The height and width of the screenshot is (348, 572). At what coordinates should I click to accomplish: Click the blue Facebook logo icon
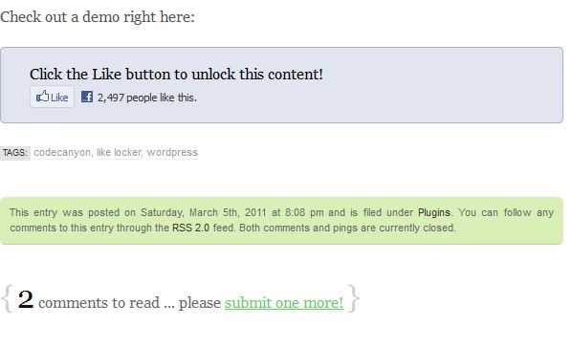[x=86, y=97]
